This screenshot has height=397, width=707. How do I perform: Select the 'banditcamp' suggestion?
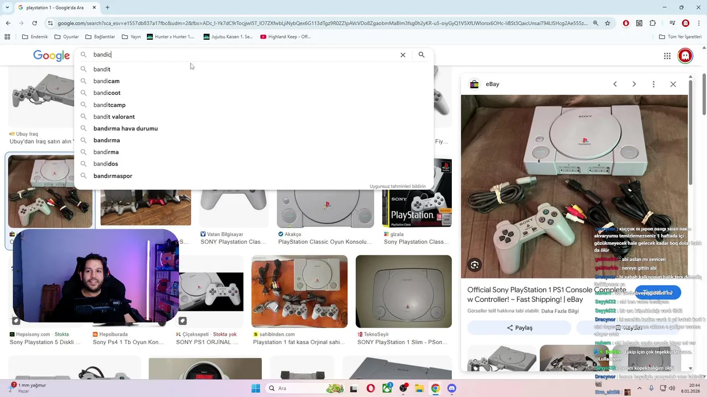pos(254,105)
